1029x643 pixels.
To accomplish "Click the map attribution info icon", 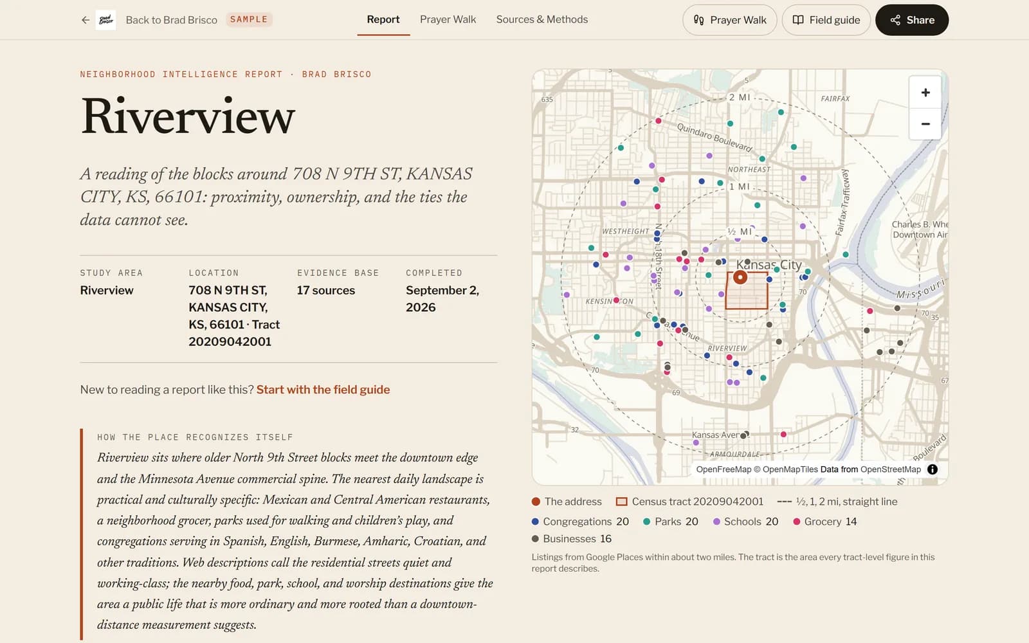I will [933, 469].
